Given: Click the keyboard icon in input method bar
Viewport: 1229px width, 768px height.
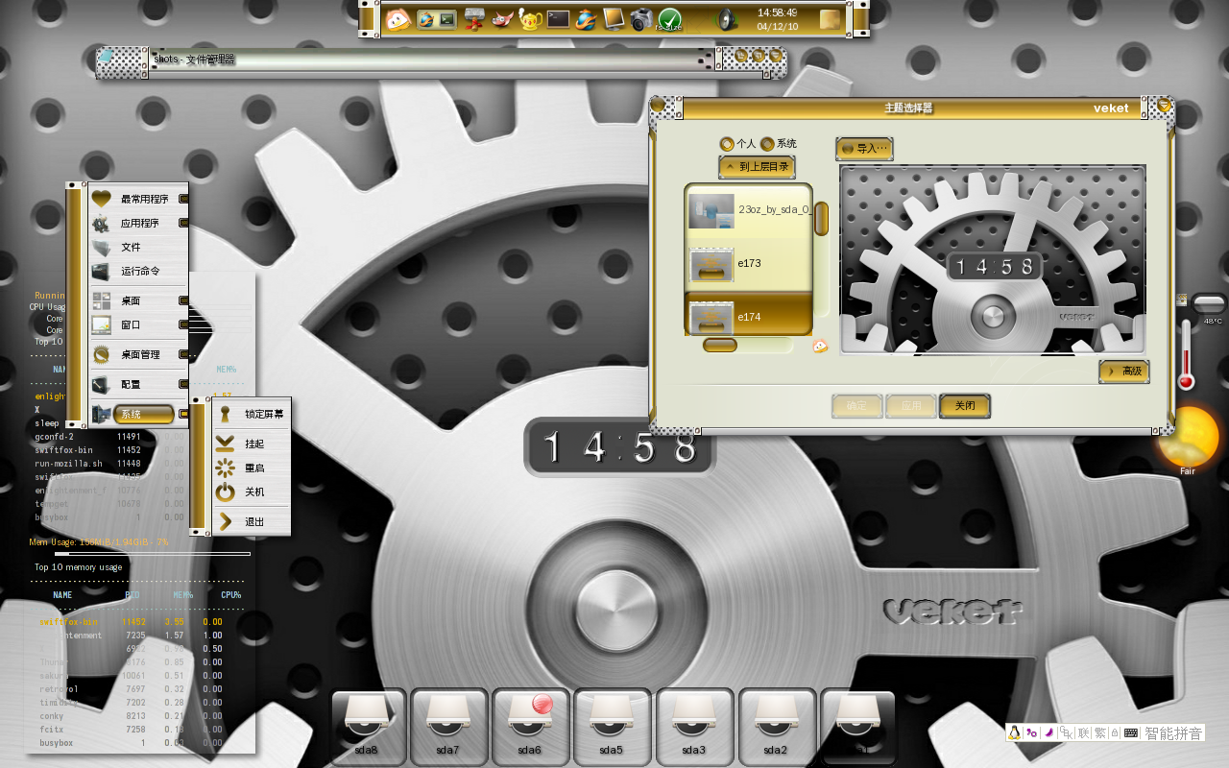Looking at the screenshot, I should pos(1131,732).
